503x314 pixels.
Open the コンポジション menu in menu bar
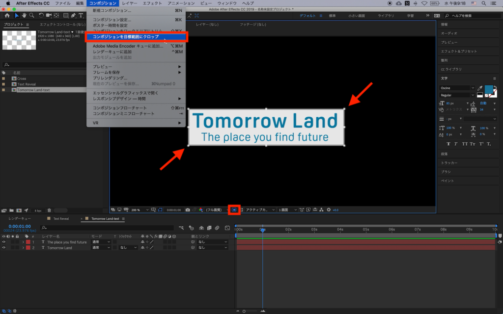(x=103, y=3)
